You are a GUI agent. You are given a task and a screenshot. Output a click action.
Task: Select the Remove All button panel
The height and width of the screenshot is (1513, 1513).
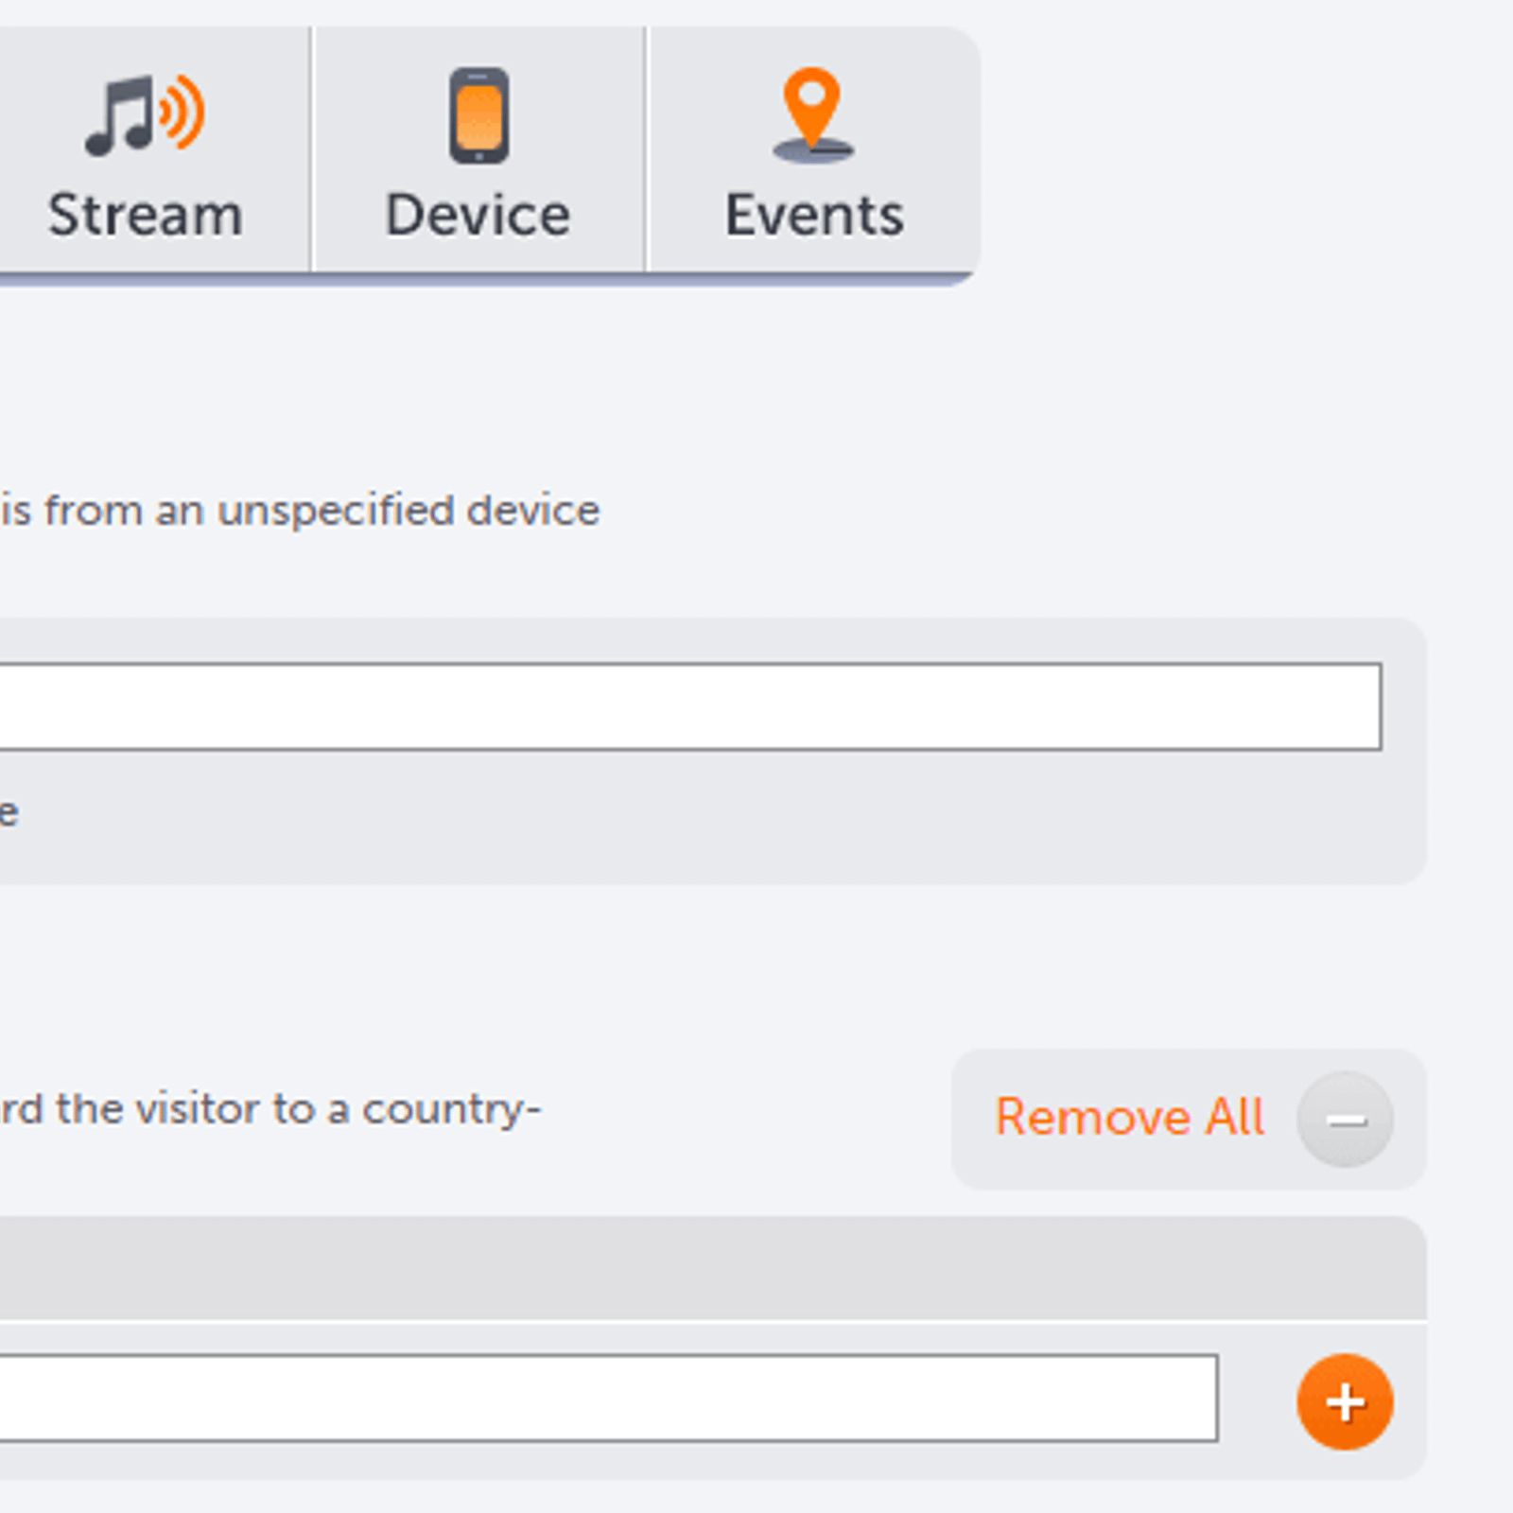(1189, 1120)
